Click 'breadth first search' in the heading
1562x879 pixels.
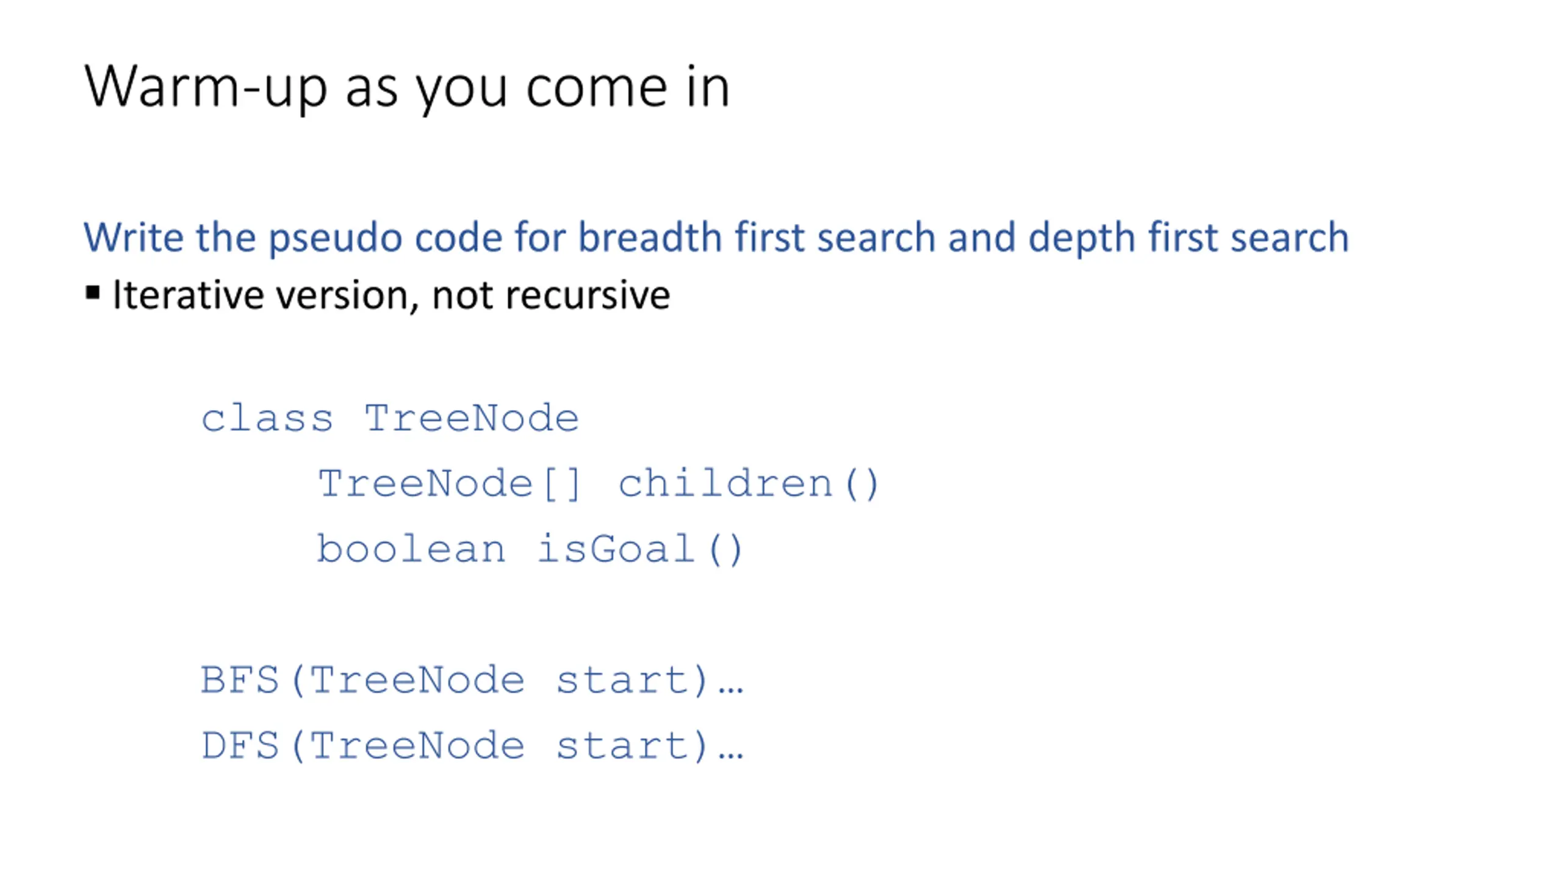point(757,237)
